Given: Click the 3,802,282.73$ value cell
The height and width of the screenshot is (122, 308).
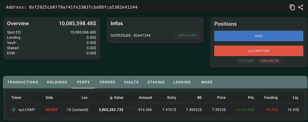Looking at the screenshot, I should click(111, 110).
